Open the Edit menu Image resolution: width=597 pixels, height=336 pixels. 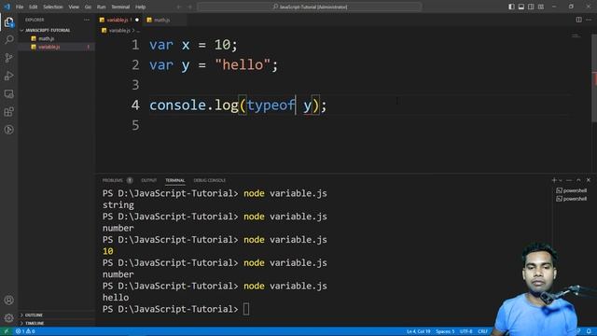click(34, 7)
